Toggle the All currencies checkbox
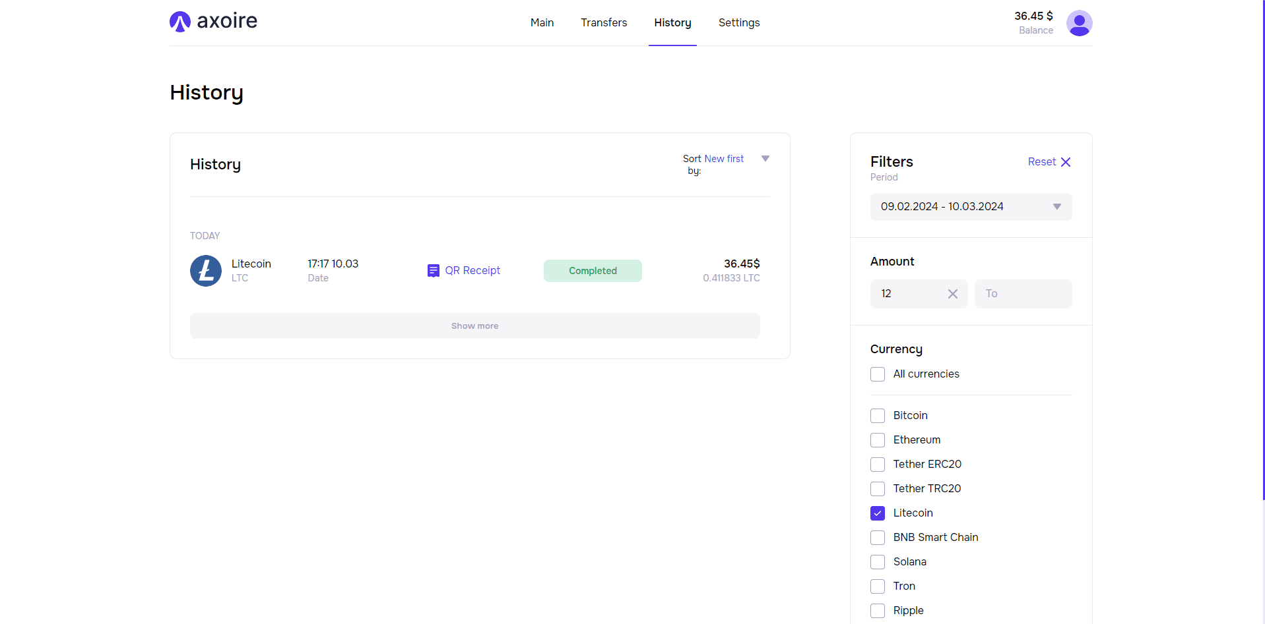Viewport: 1265px width, 624px height. (878, 374)
